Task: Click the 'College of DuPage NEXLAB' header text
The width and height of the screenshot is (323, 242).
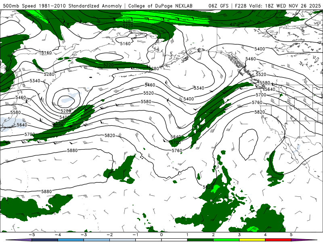Action: point(160,6)
